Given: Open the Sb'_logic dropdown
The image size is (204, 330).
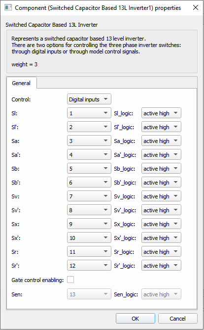Looking at the screenshot, I should 161,183.
